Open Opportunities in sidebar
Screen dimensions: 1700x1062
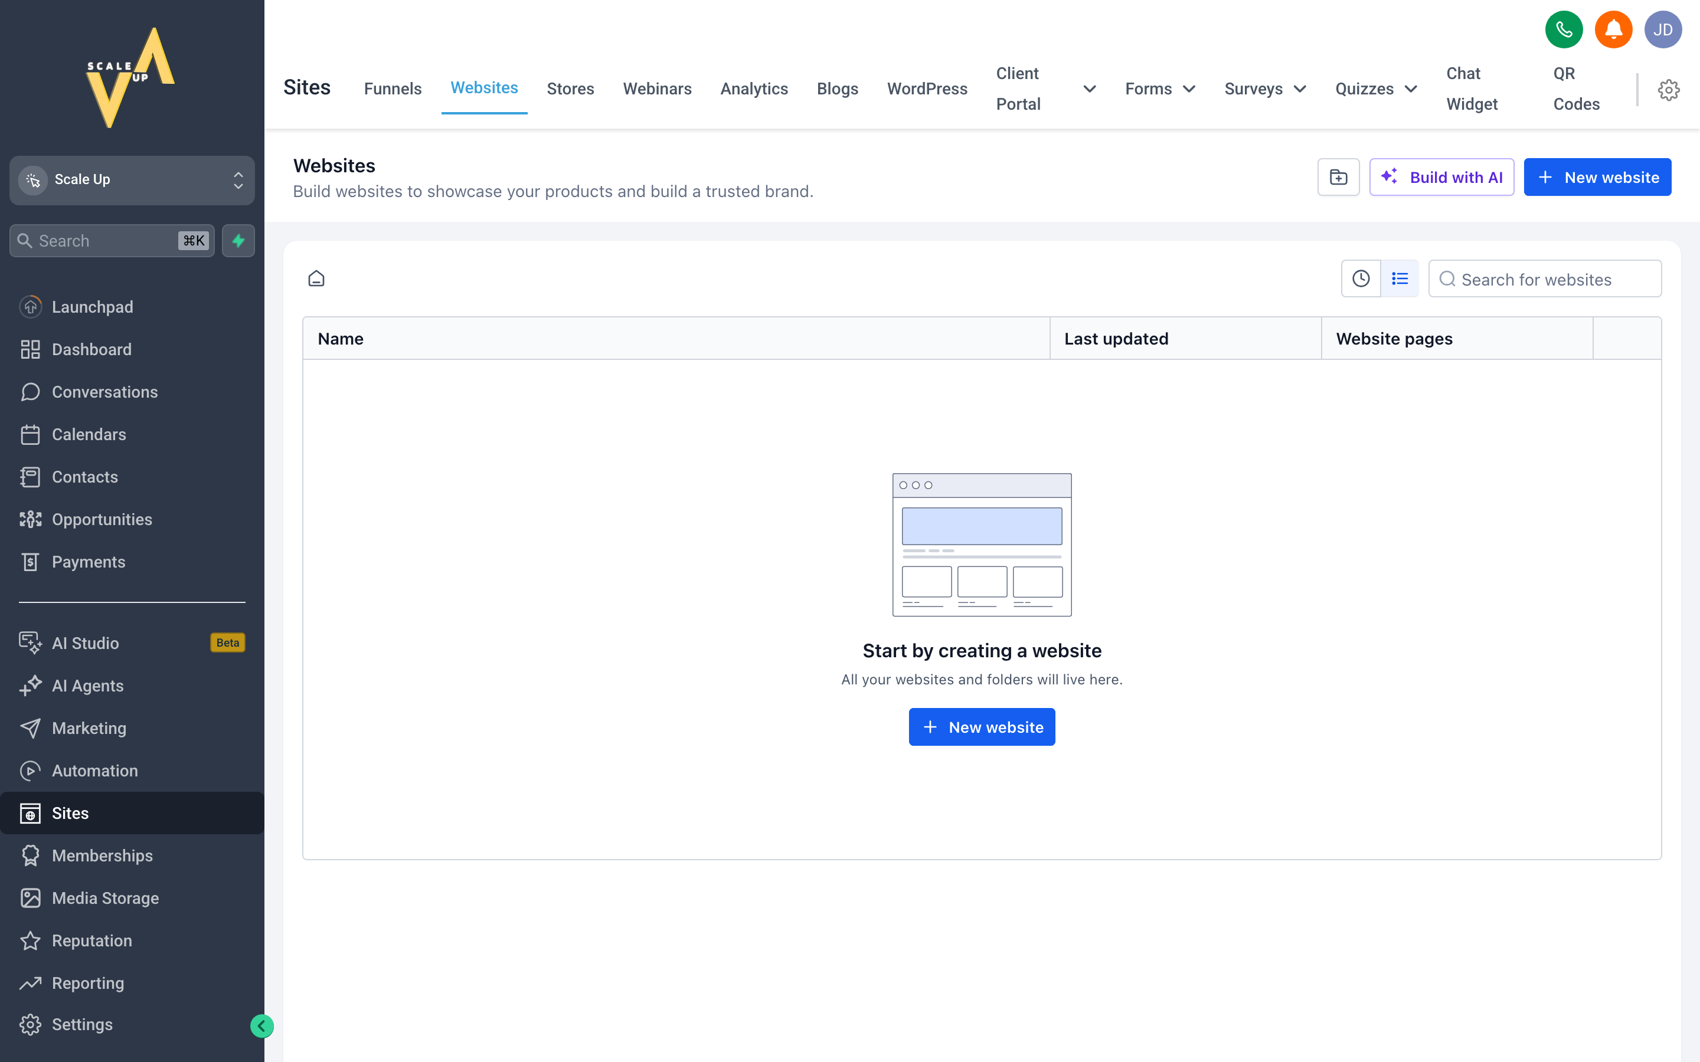click(132, 519)
